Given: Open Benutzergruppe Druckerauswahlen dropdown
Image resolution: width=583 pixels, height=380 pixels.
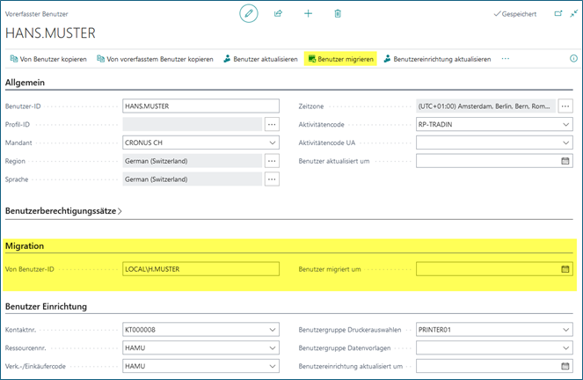Looking at the screenshot, I should (565, 330).
